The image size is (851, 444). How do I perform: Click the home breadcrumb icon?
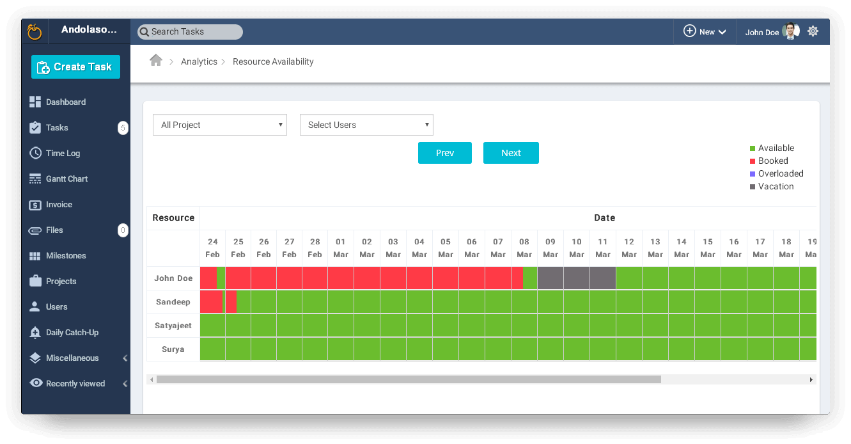point(156,60)
